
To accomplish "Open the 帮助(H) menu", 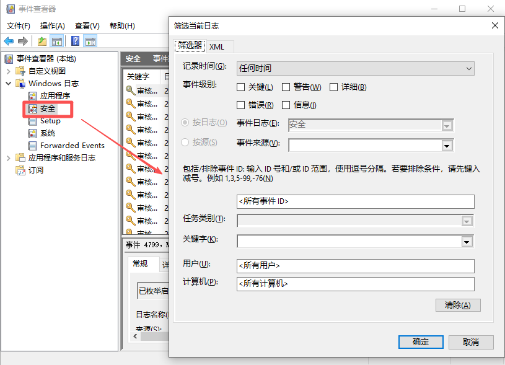I will pos(123,26).
